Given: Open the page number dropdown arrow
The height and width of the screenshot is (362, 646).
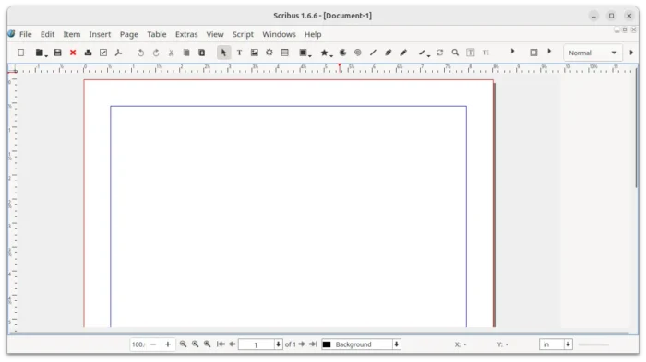Looking at the screenshot, I should 278,344.
